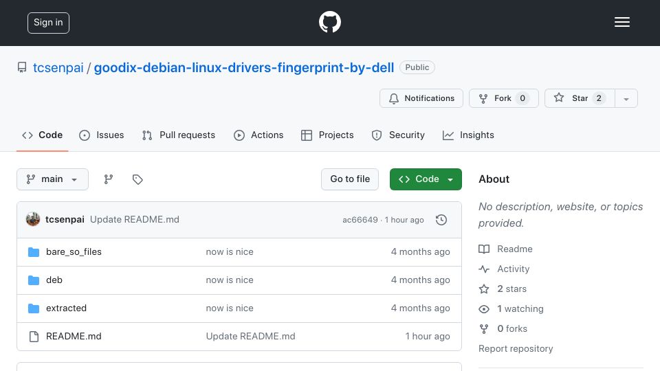Switch to the Code tab

pyautogui.click(x=42, y=135)
